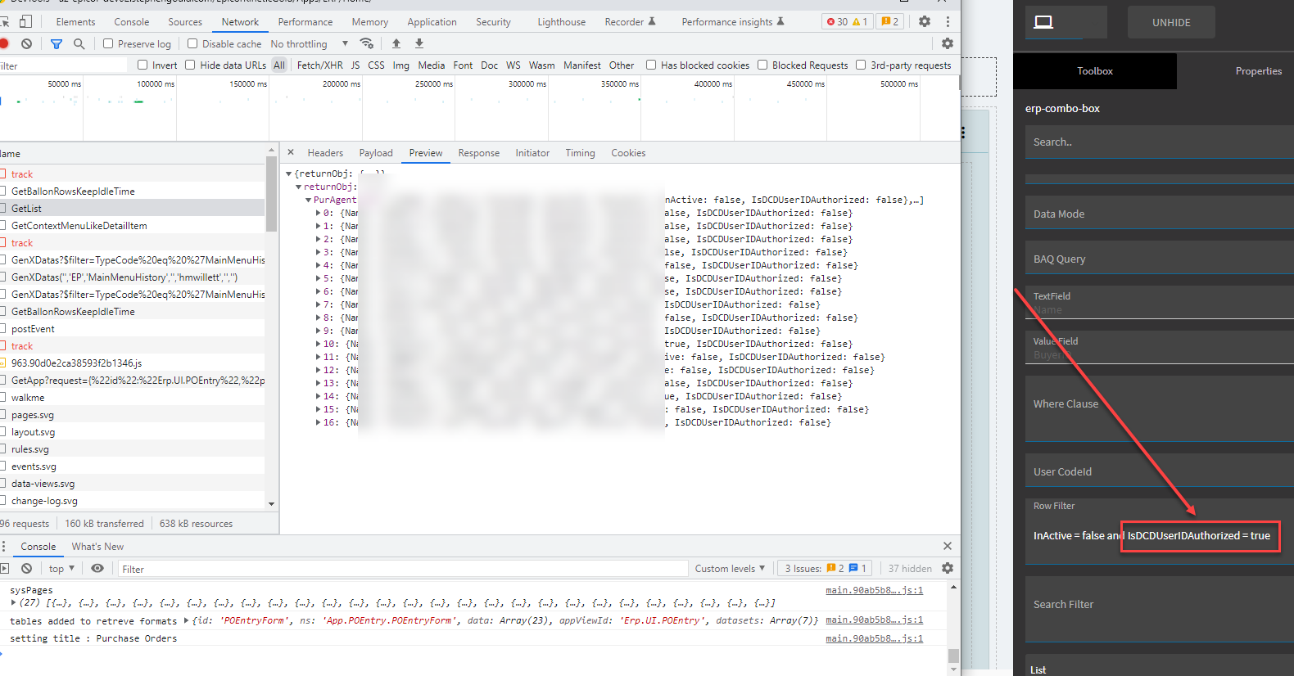
Task: Click the BAQ Query field
Action: 1159,259
